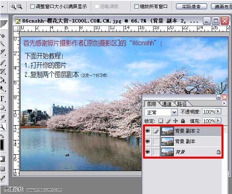232x194 pixels.
Task: Choose Zoom In in the options bar
Action: point(13,7)
